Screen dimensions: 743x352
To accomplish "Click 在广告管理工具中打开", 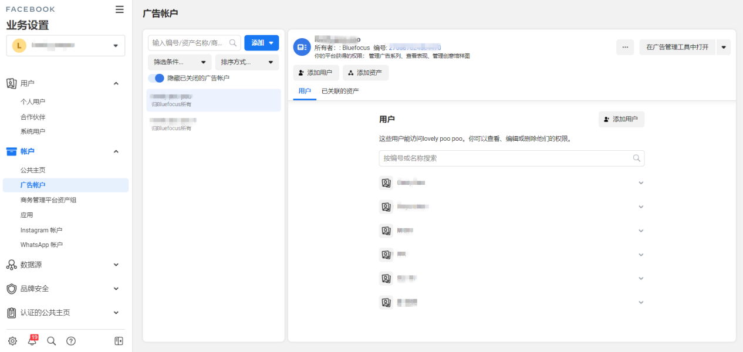I will tap(678, 47).
